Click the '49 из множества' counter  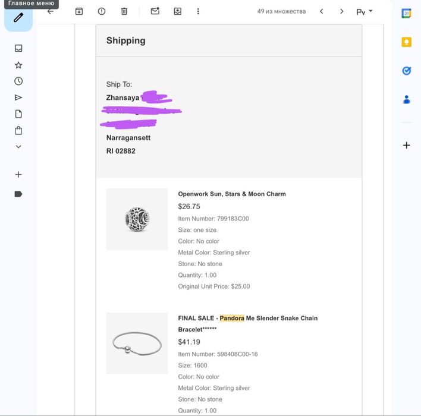click(281, 11)
